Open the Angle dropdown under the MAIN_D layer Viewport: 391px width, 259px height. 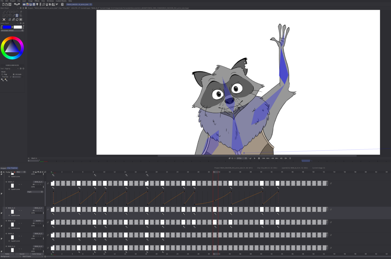[x=35, y=192]
